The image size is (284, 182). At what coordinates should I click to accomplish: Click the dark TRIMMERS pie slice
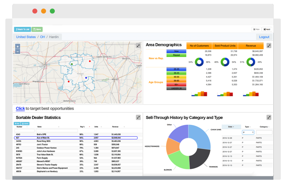point(199,158)
